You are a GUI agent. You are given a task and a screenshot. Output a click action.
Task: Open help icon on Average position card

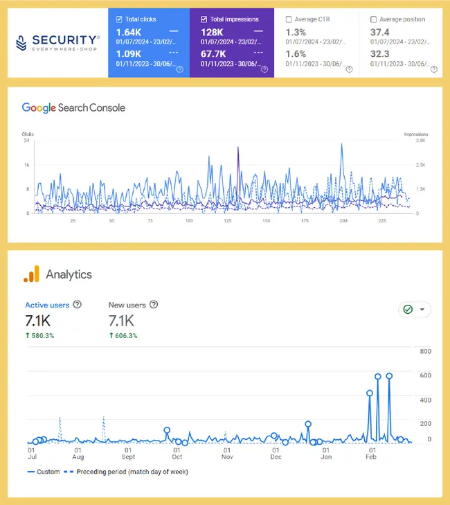click(x=434, y=69)
